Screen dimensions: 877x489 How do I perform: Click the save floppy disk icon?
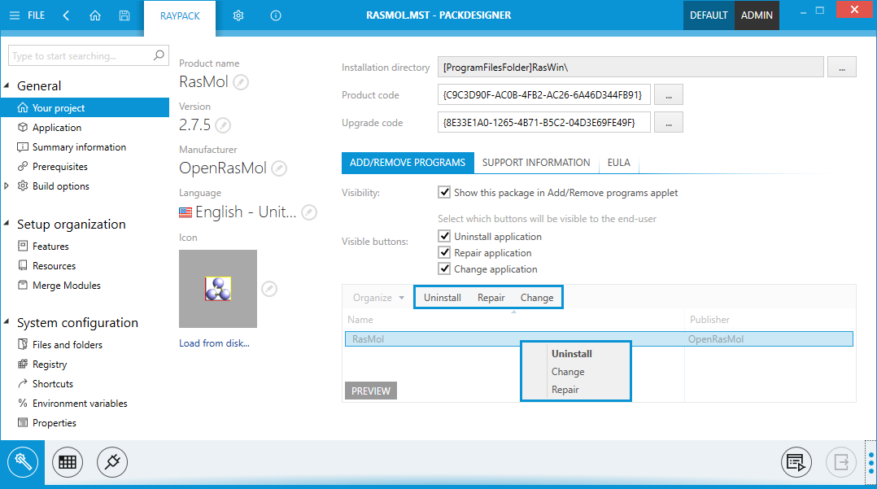(x=124, y=15)
